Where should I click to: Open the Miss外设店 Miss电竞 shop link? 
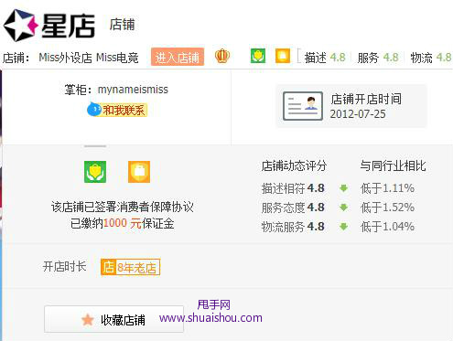(x=89, y=58)
